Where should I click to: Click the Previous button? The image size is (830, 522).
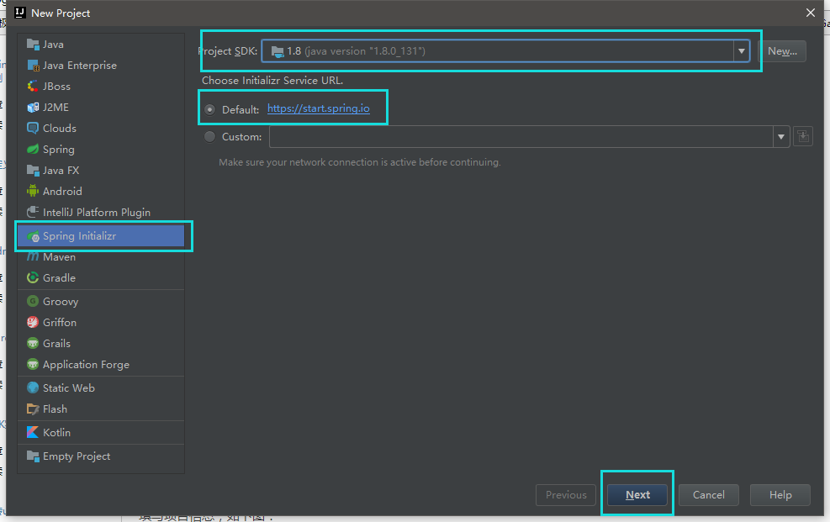tap(566, 495)
